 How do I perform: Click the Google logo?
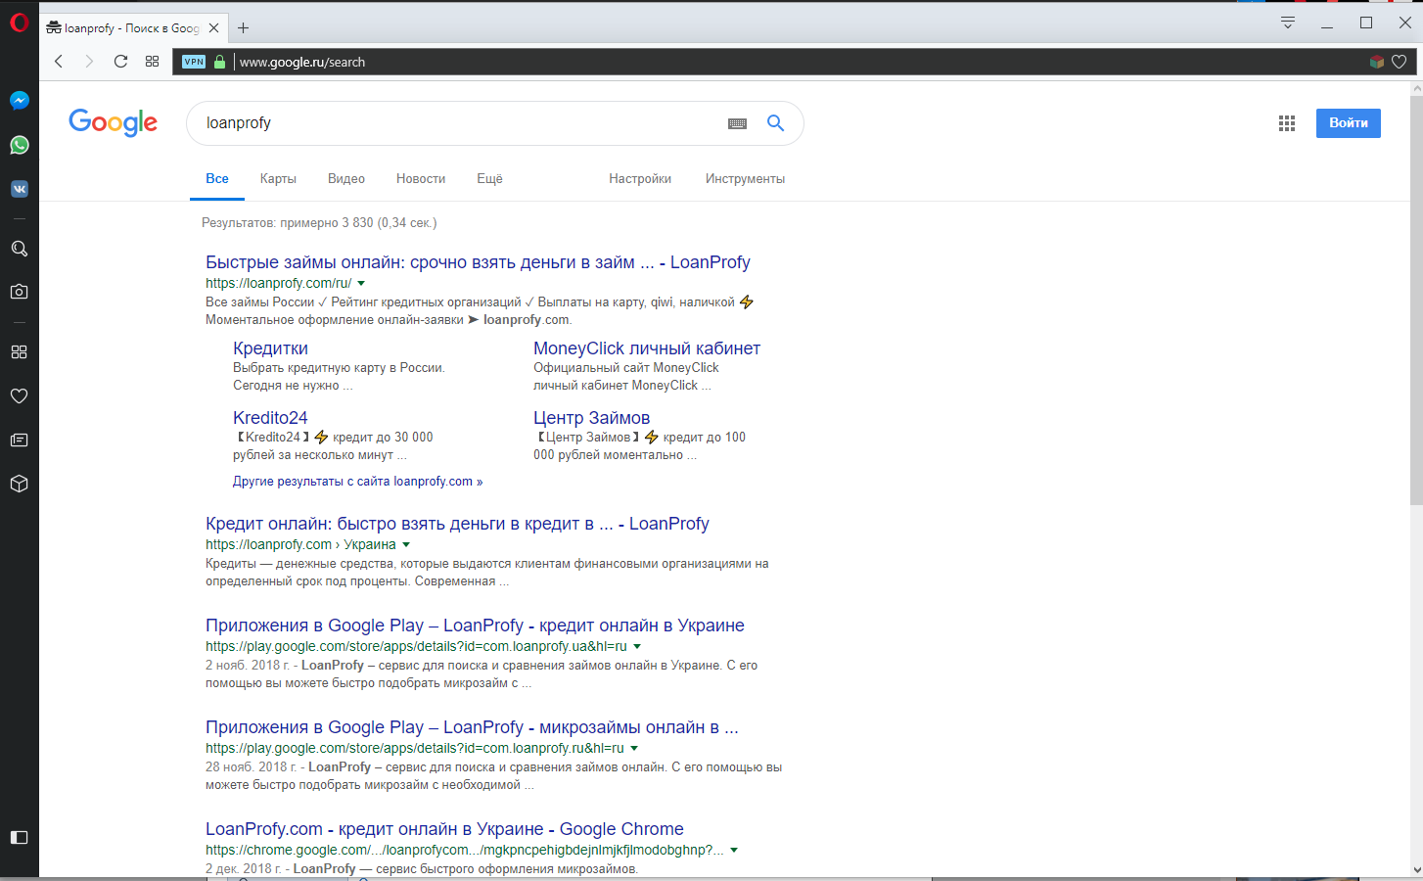113,122
